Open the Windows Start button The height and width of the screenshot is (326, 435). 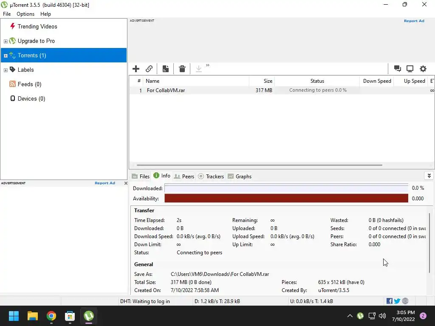point(14,316)
